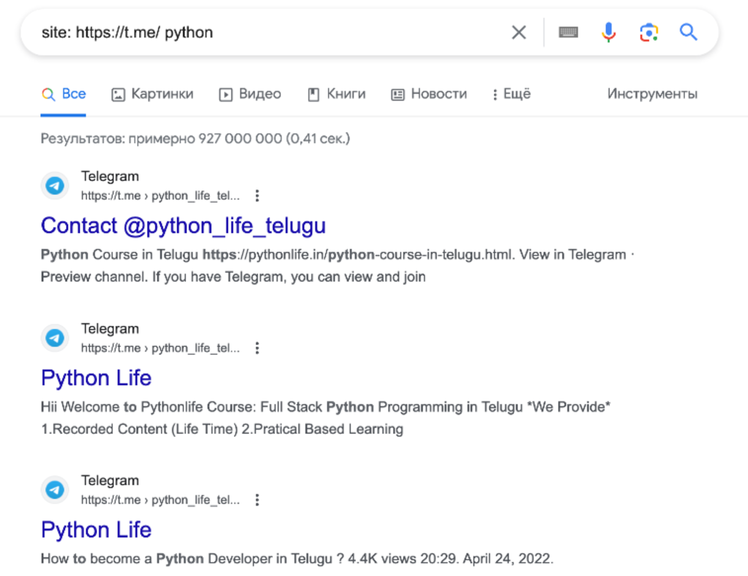
Task: Click the Telegram favicon on the third result
Action: pos(54,490)
